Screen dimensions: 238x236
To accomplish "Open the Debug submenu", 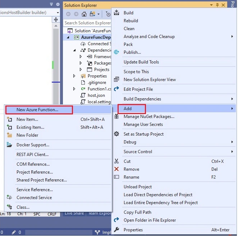I will (174, 142).
